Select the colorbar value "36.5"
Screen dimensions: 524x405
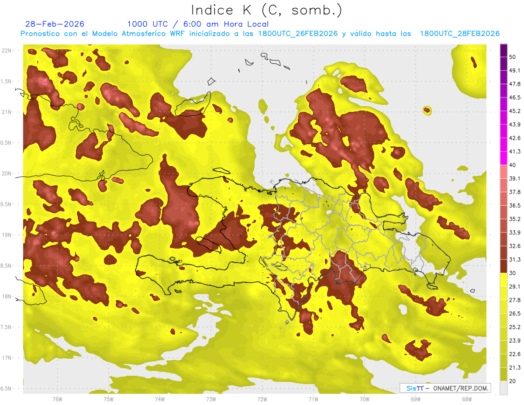(515, 205)
